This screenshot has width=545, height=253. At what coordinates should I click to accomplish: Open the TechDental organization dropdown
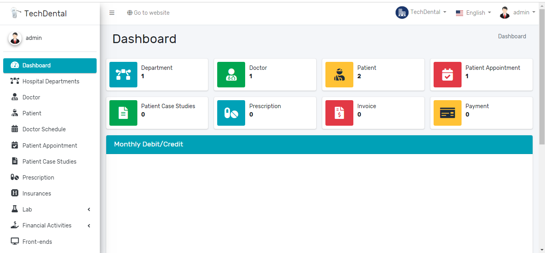pyautogui.click(x=421, y=12)
